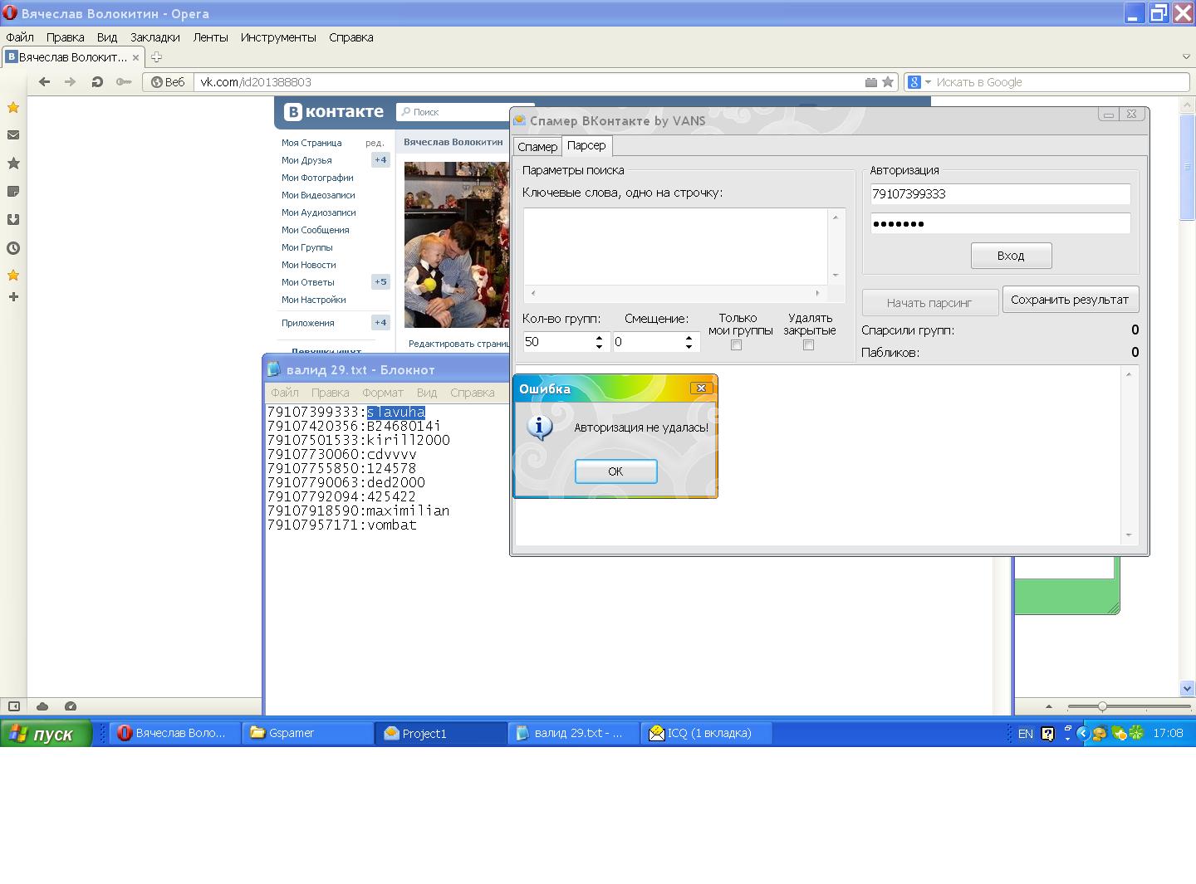Click Opera's forward navigation arrow
The width and height of the screenshot is (1196, 884).
(71, 81)
